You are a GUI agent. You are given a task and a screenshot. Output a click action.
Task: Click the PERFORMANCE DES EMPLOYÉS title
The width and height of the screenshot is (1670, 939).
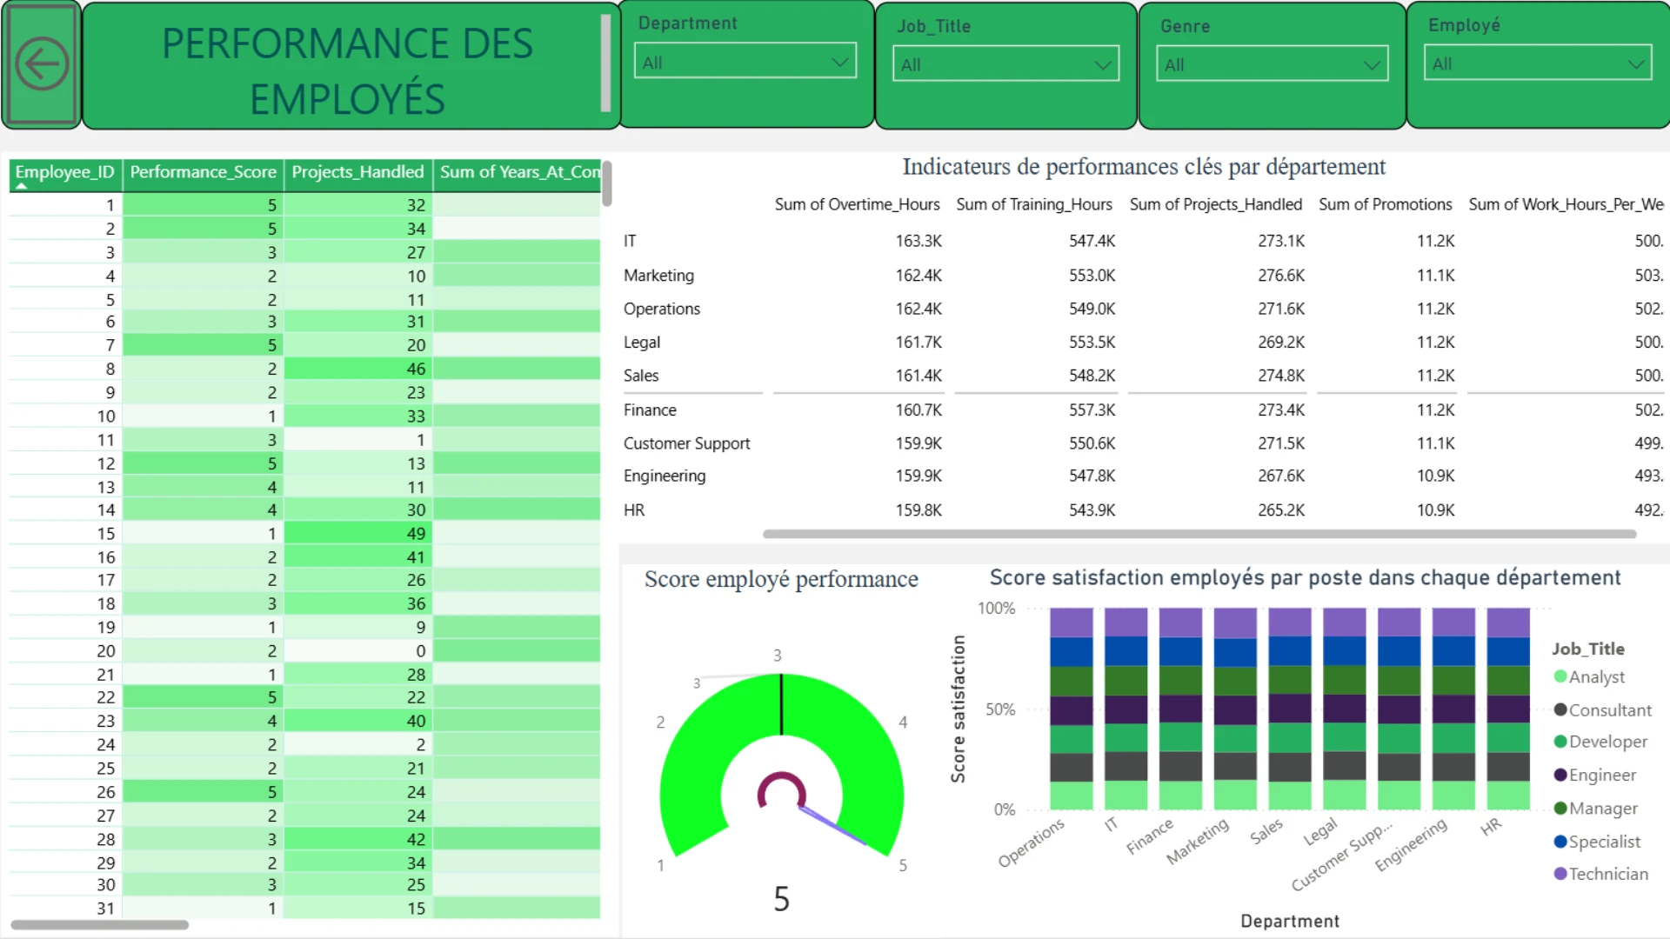[x=347, y=71]
